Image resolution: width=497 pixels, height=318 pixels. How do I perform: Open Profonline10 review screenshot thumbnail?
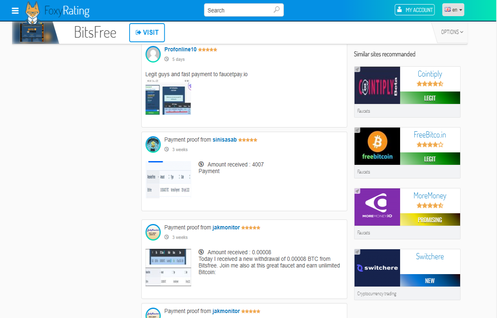[168, 98]
